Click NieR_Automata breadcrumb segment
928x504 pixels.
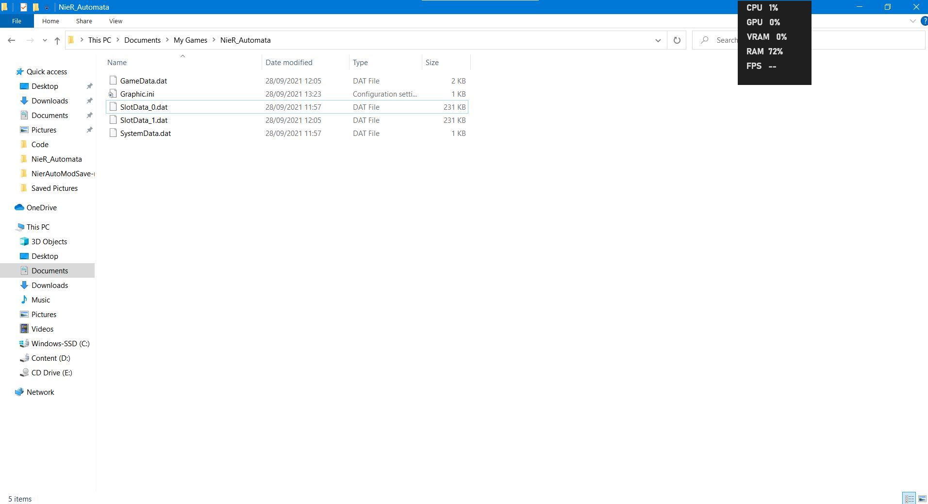tap(245, 40)
